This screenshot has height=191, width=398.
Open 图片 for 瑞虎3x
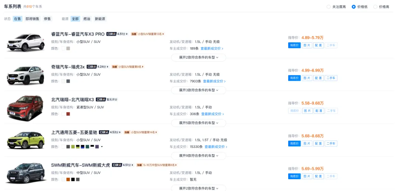[307, 78]
